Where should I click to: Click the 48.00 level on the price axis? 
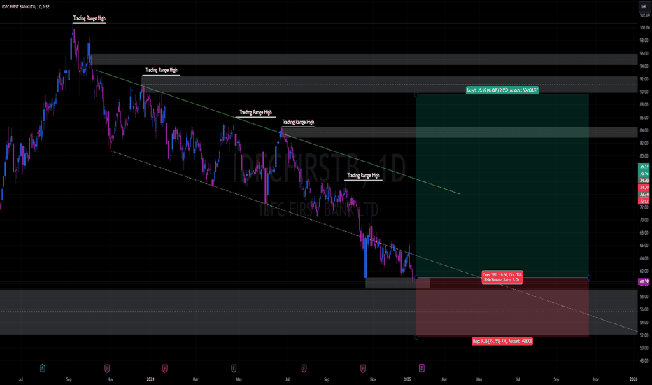click(644, 361)
